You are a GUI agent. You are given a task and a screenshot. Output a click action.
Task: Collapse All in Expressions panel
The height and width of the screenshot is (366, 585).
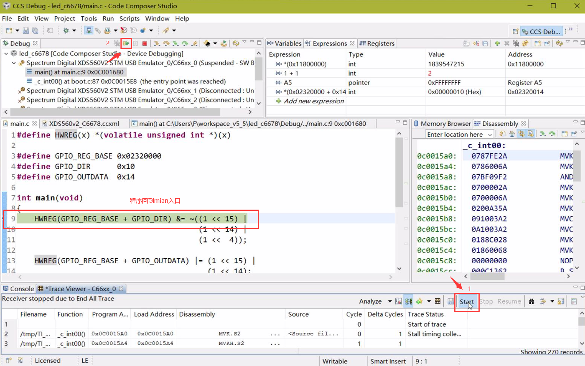click(x=485, y=43)
